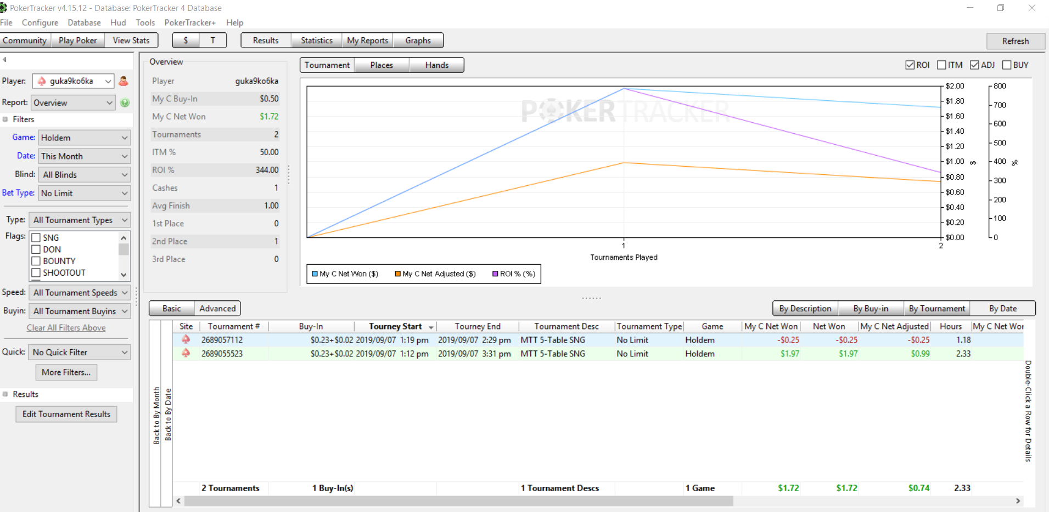Click the ROI % legend swatch
1049x512 pixels.
click(x=495, y=274)
